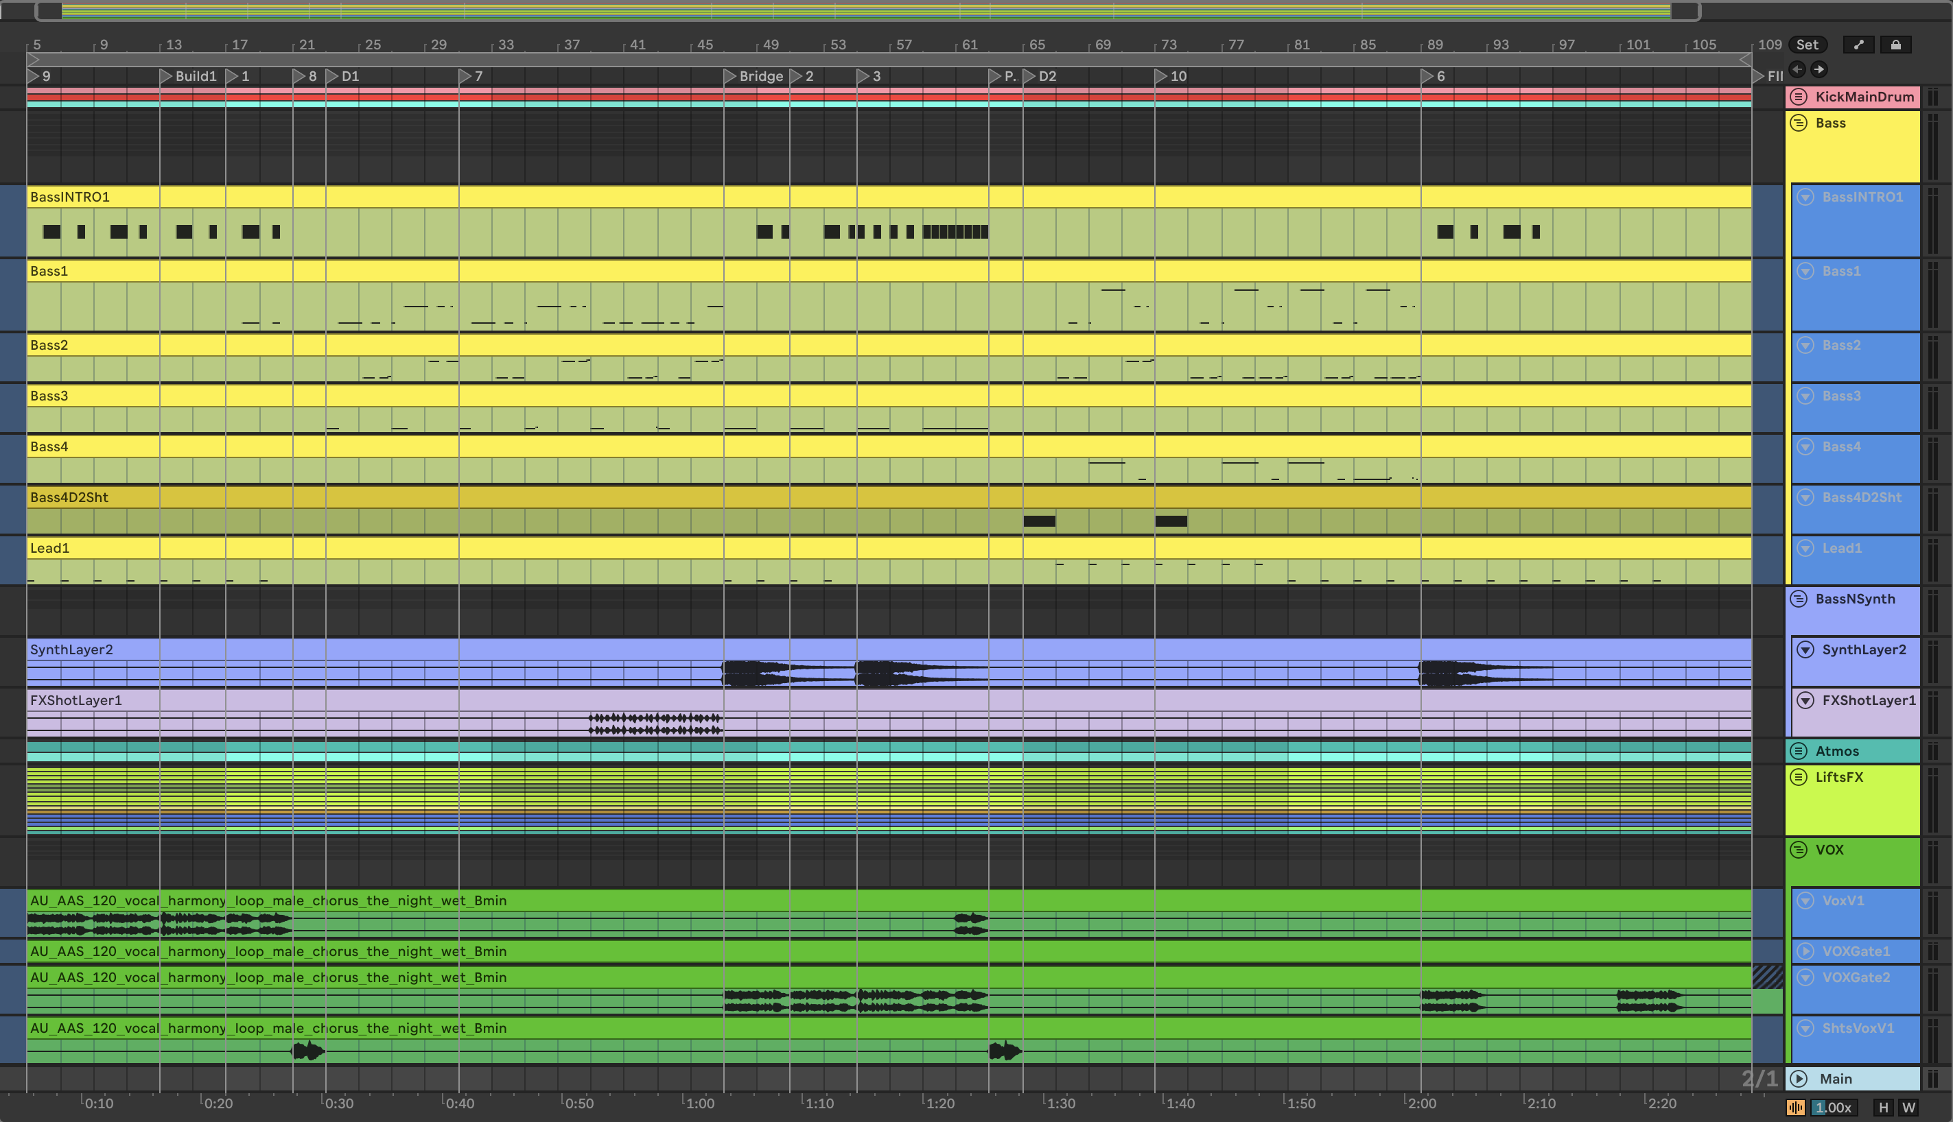Jump to next locator arrow
This screenshot has width=1953, height=1122.
[x=1818, y=69]
